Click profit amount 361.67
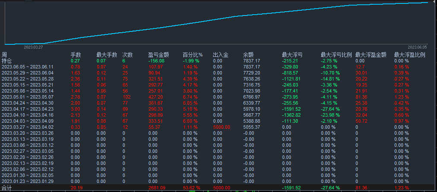Image resolution: width=437 pixels, height=192 pixels. 155,103
